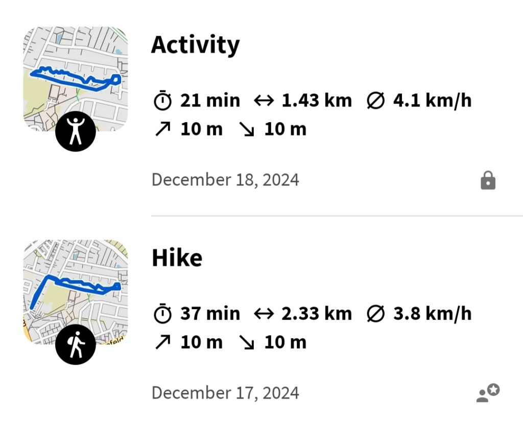Open the Hike map thumbnail
This screenshot has height=422, width=523.
(x=76, y=292)
